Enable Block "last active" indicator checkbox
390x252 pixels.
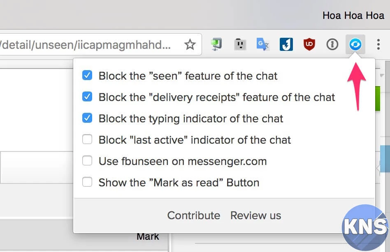coord(87,140)
